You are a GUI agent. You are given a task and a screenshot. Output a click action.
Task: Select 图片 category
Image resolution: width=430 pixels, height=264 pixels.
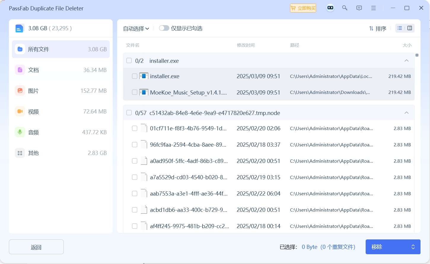tap(61, 91)
